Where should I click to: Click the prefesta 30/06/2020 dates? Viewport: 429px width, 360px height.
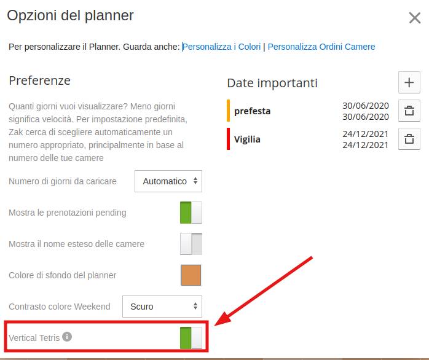click(365, 111)
